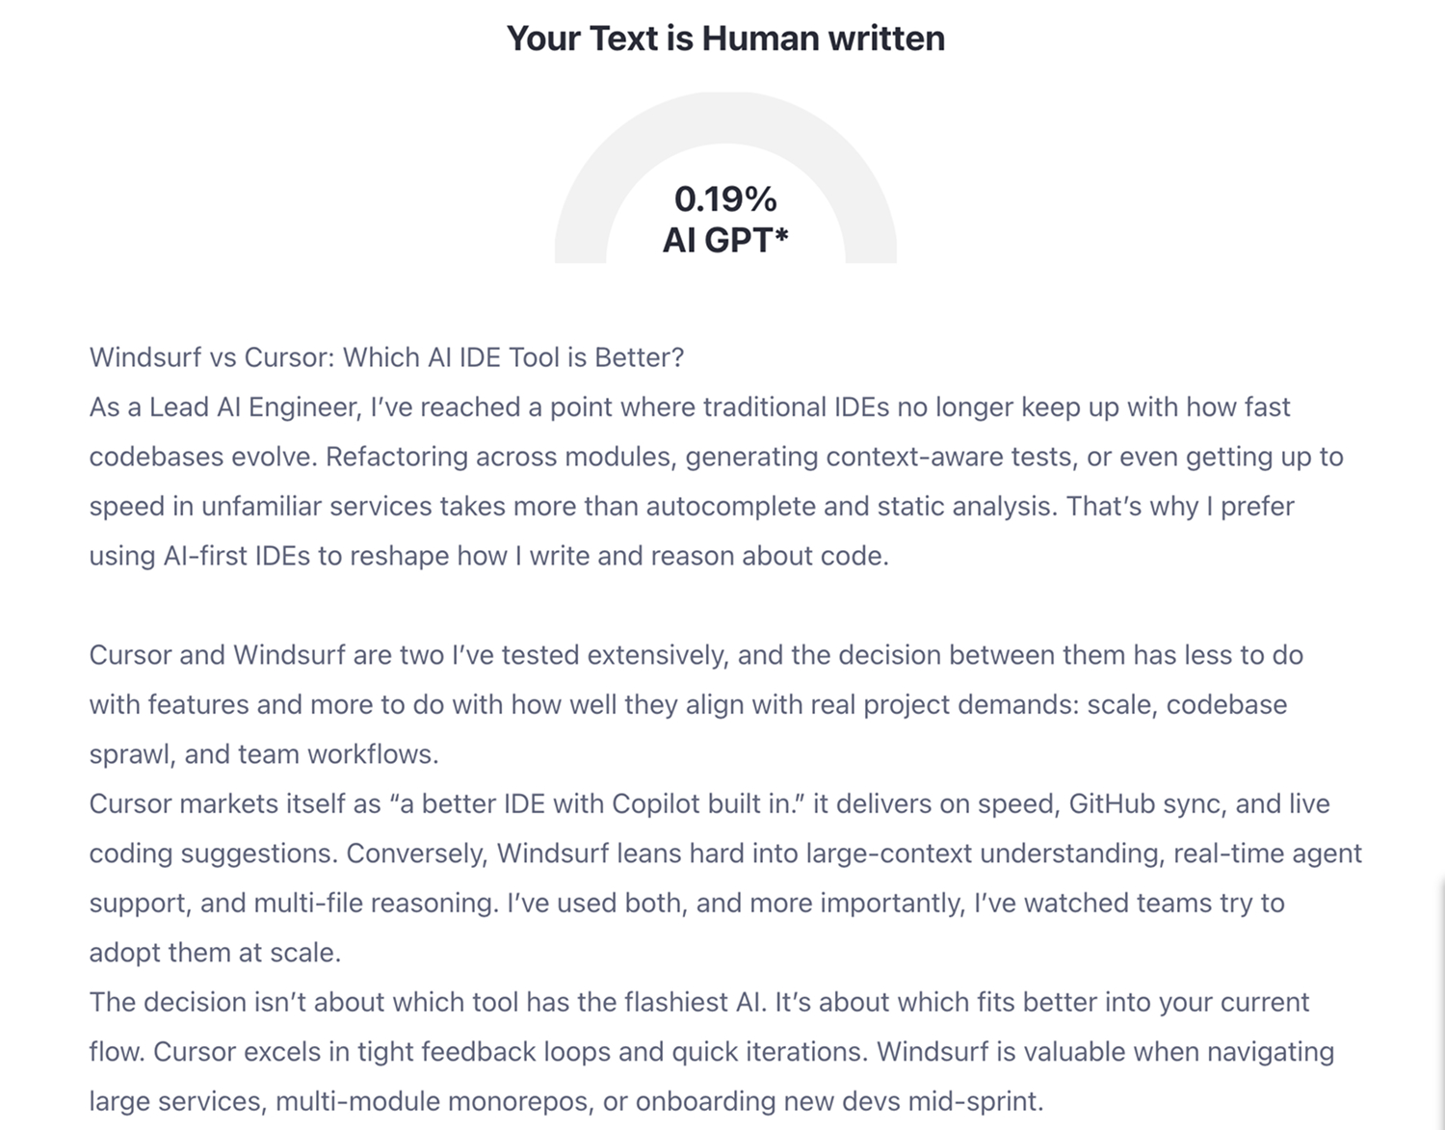
Task: Click the line 'large services, multi-module monorepos'
Action: pos(566,1101)
